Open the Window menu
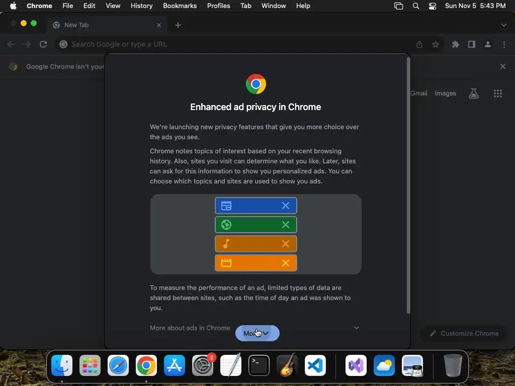515x386 pixels. (x=274, y=6)
